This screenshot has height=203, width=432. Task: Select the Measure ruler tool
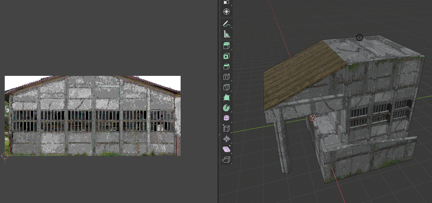(227, 34)
